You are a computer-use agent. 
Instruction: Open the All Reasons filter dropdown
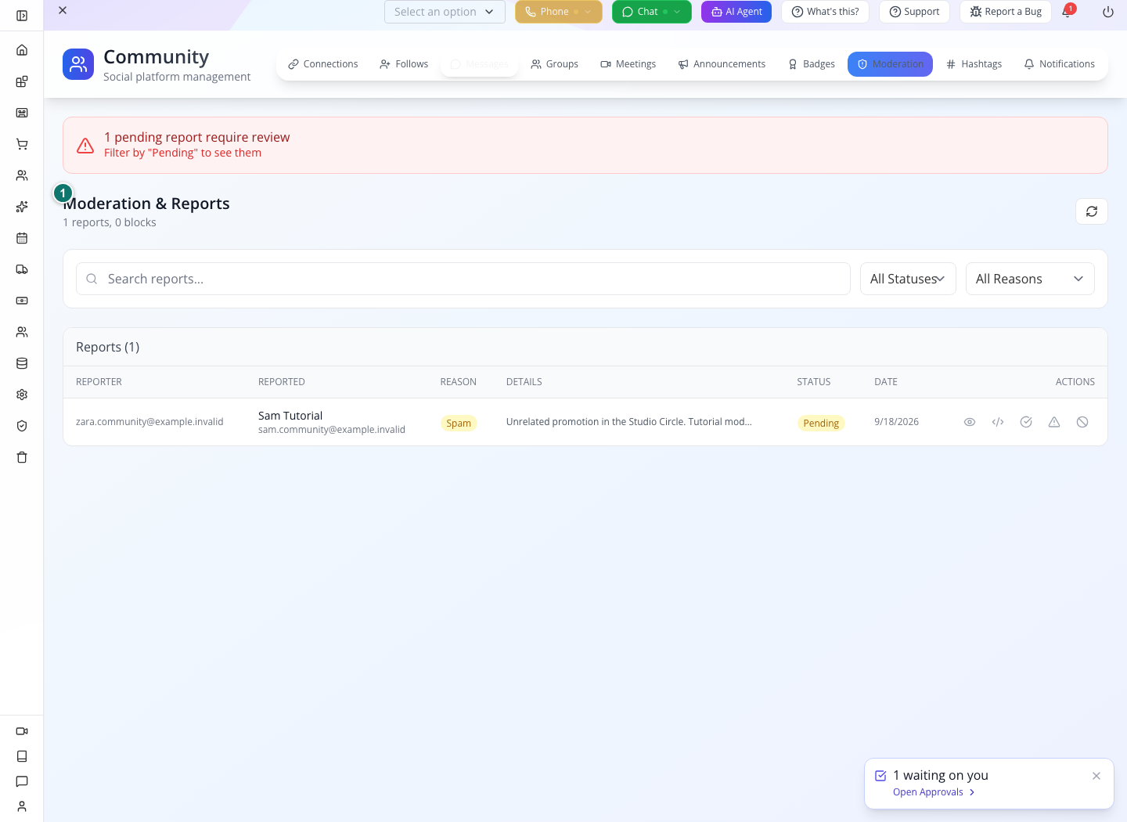click(x=1030, y=279)
